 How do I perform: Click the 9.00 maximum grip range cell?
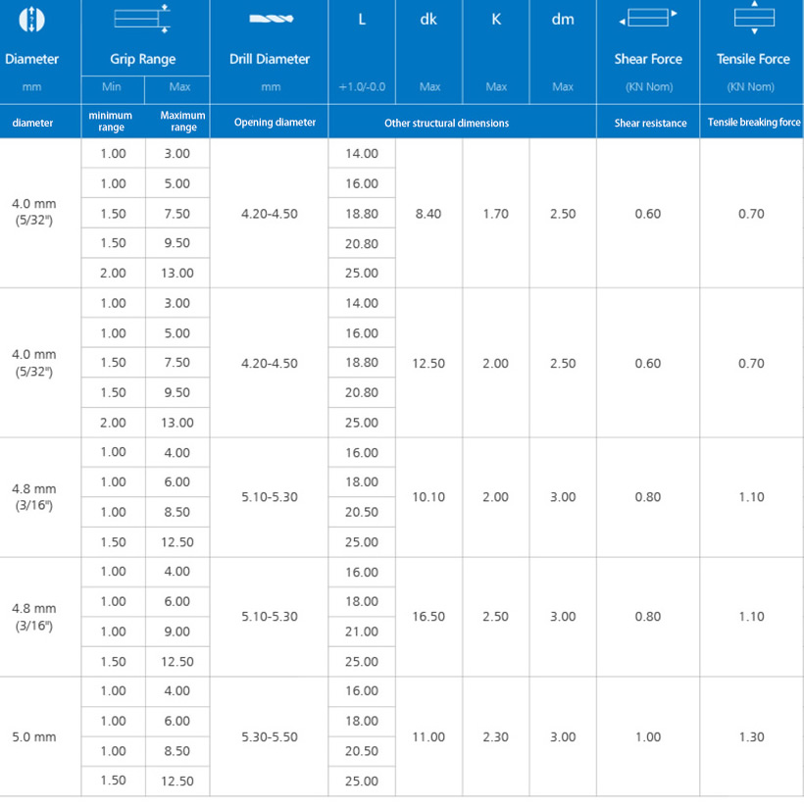click(177, 632)
